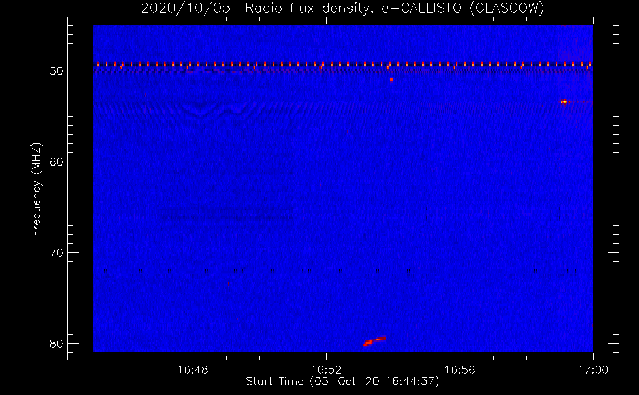Click the 'Start Time (05-Oct-20 16:44:37)' label
Viewport: 639px width, 395px height.
coord(342,382)
